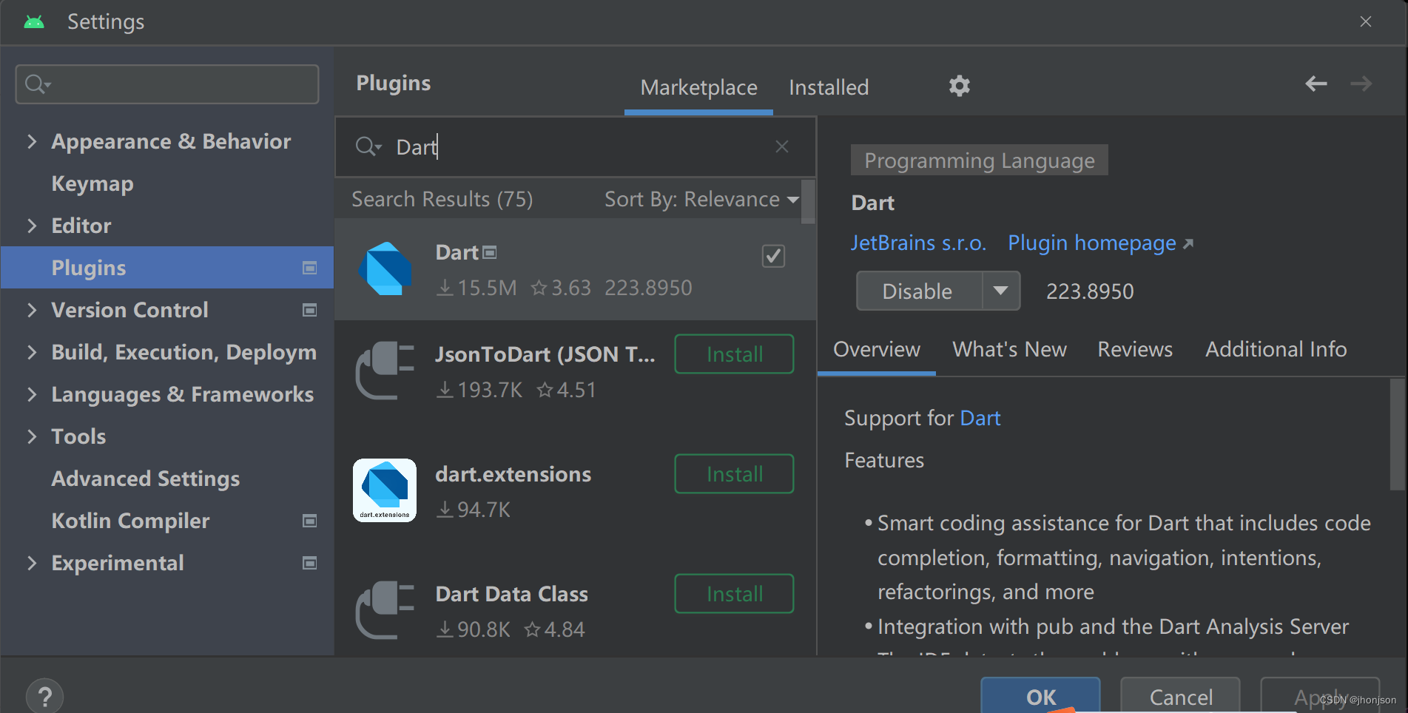1408x713 pixels.
Task: Uncheck the Dart plugin enabled checkbox
Action: (x=773, y=256)
